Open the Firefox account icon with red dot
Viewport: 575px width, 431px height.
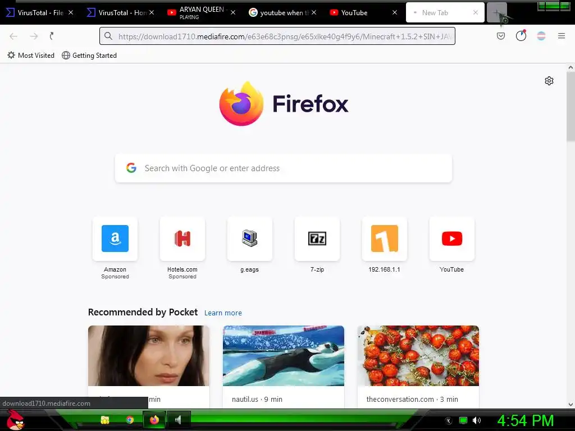pos(521,35)
